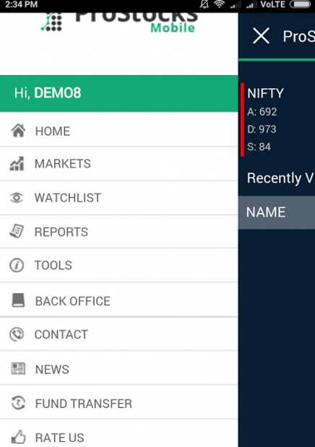Screen dimensions: 315x447
Task: Open the REPORTS menu entry
Action: [x=119, y=232]
